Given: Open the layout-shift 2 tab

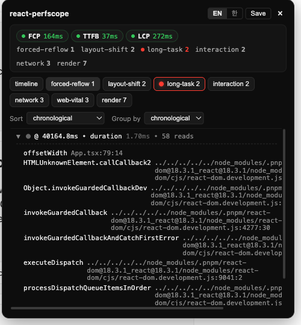Looking at the screenshot, I should click(126, 84).
